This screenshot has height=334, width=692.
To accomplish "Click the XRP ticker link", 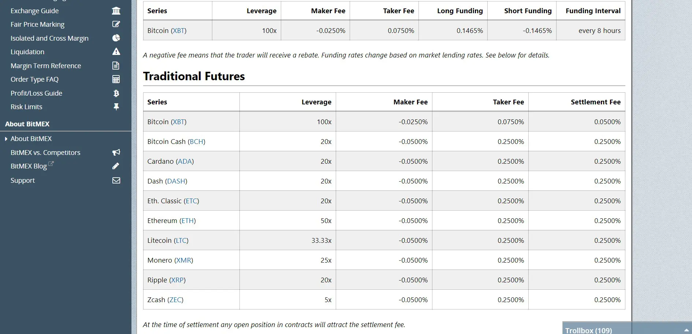I will click(178, 280).
